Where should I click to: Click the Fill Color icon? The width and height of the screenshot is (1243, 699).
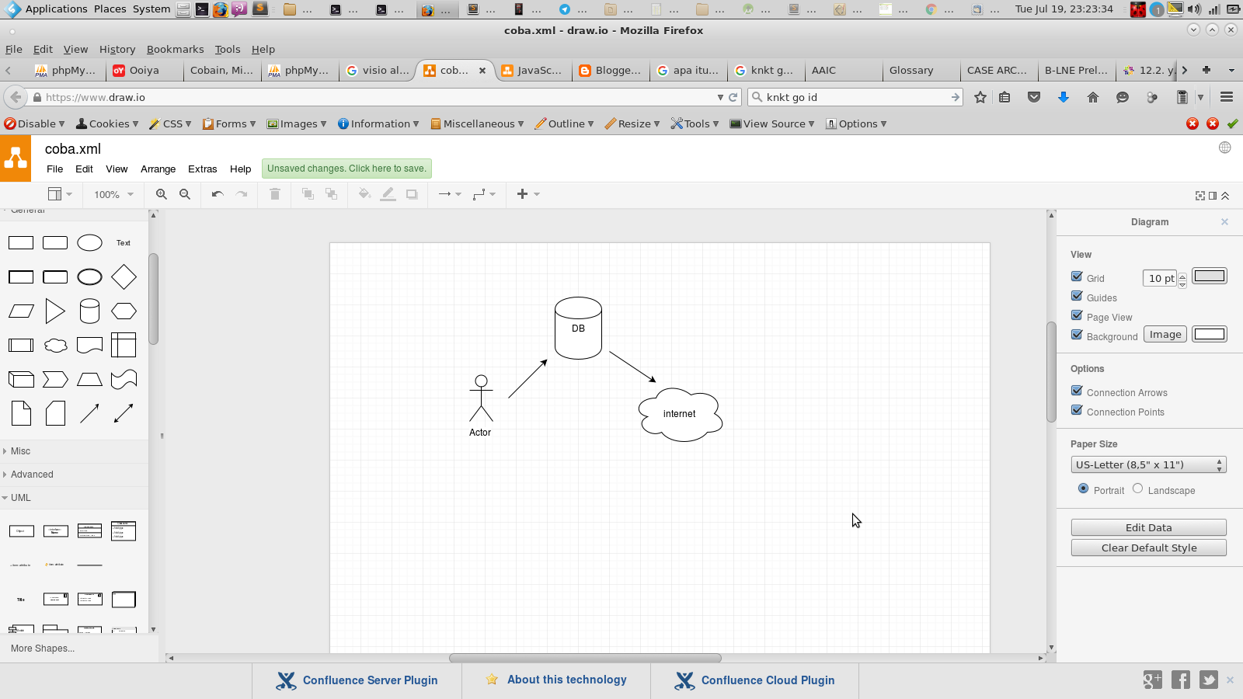point(364,194)
